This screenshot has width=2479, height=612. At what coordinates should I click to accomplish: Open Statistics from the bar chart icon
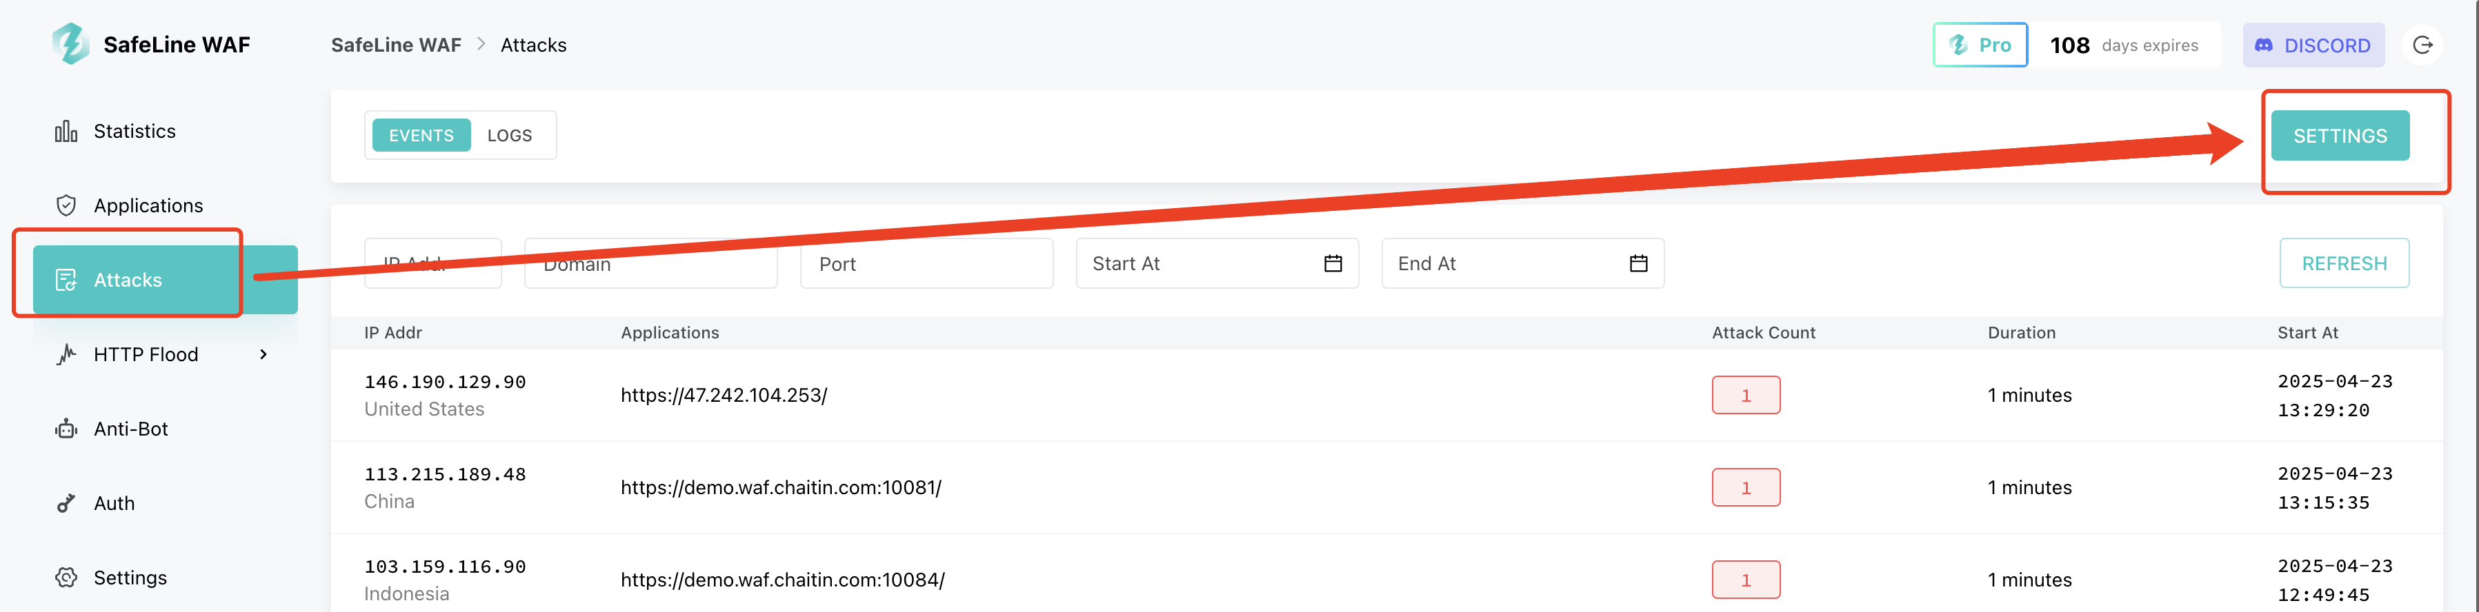pyautogui.click(x=66, y=132)
